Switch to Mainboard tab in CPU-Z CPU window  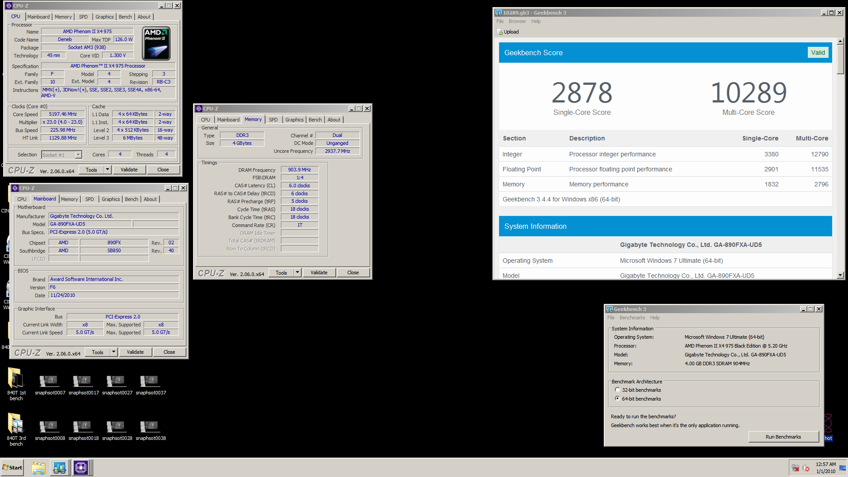38,17
